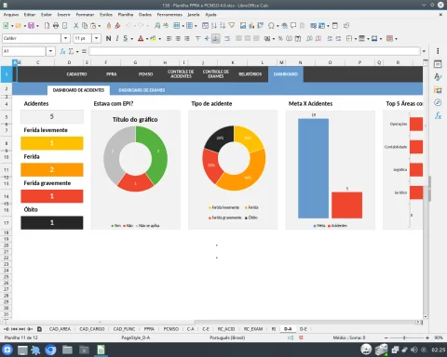Clear direct formatting icon
This screenshot has height=357, width=447.
point(117,26)
